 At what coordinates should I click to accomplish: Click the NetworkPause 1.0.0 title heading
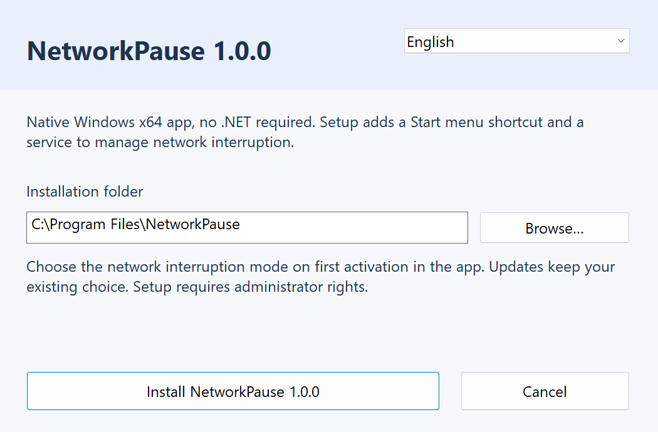[x=149, y=51]
